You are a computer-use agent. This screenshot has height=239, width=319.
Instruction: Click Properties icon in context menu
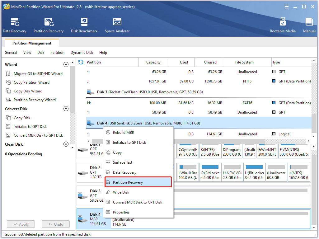coord(108,212)
